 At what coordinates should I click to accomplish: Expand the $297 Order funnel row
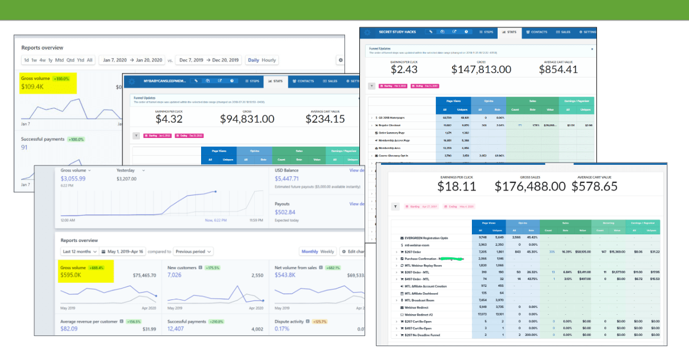coord(396,251)
